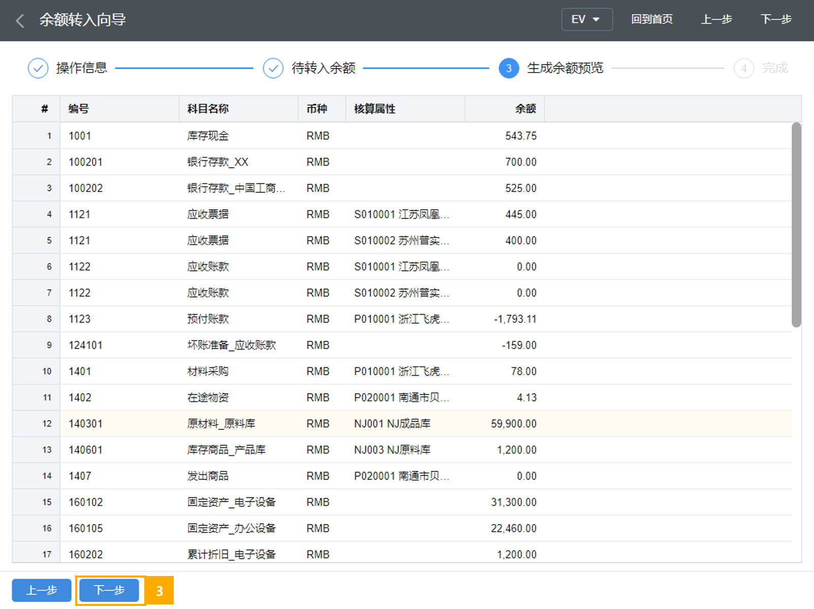This screenshot has height=609, width=814.
Task: Select step 3 circle 生成余额预览
Action: pos(509,68)
